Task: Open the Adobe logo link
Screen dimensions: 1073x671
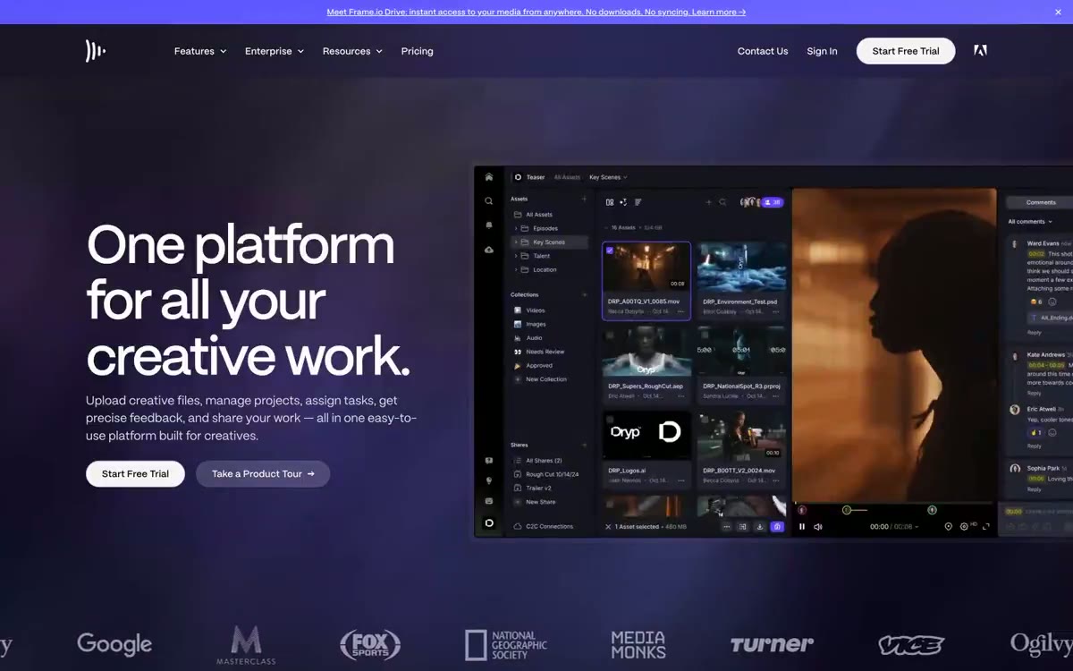Action: (980, 51)
